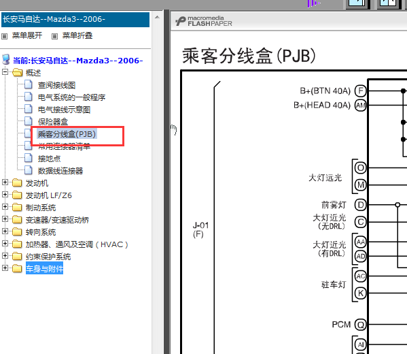Click the computer icon next to 当前:长安马自达
The width and height of the screenshot is (407, 354).
pyautogui.click(x=6, y=59)
